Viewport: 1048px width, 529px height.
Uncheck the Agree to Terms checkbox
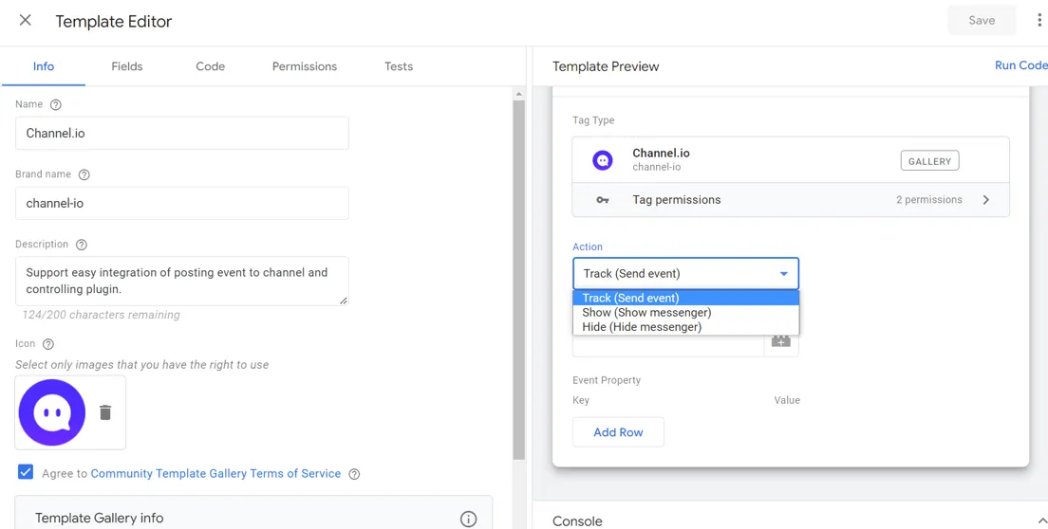[26, 472]
